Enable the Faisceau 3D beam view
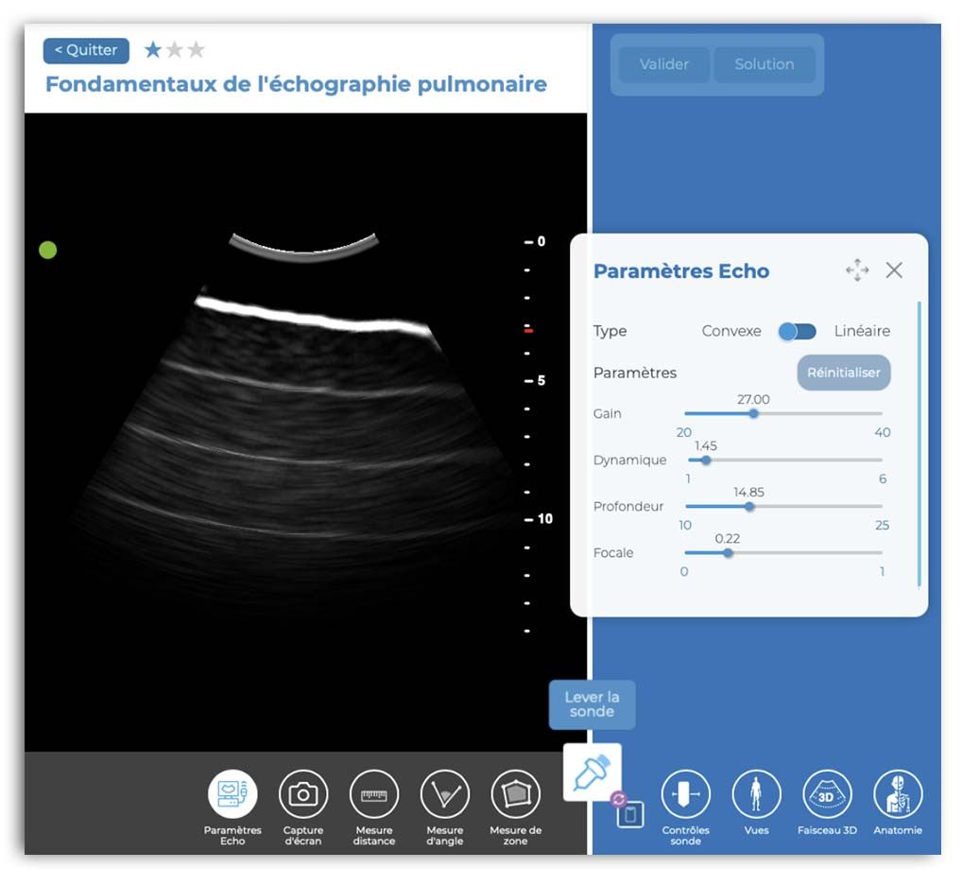The image size is (962, 886). [827, 794]
